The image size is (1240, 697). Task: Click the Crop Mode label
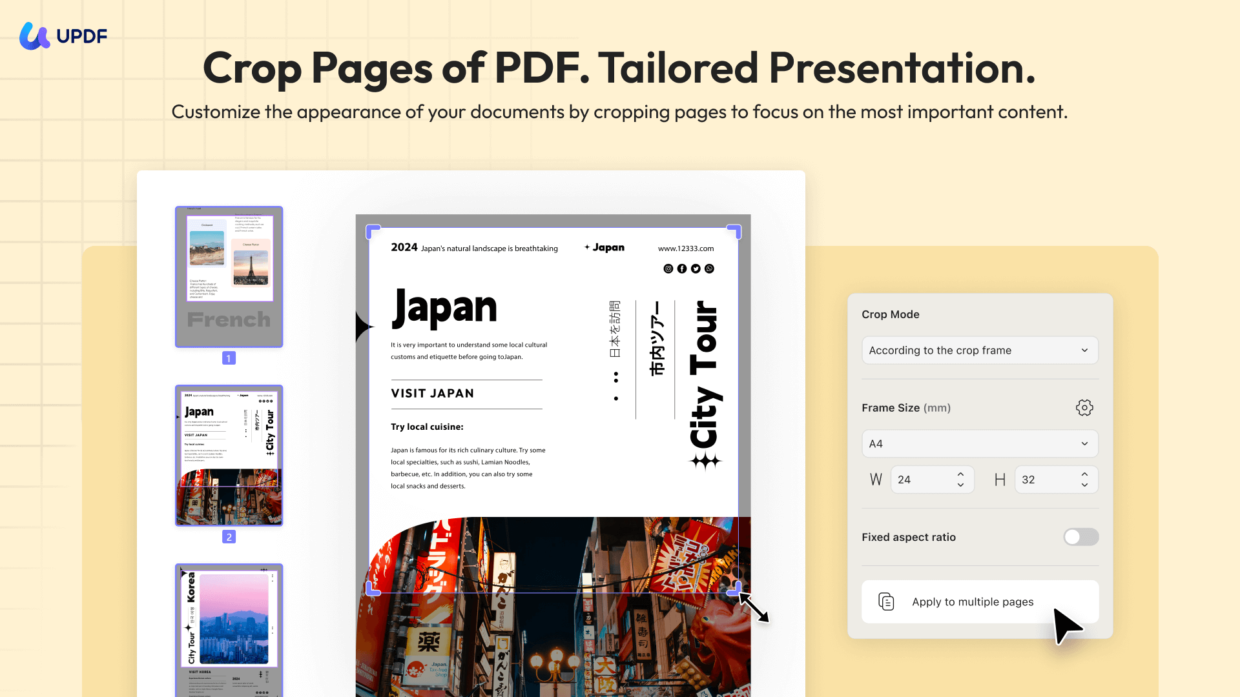[x=891, y=314]
